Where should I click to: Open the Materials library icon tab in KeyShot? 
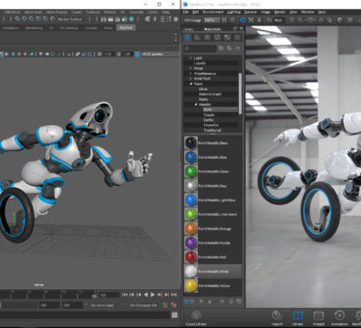pos(187,37)
